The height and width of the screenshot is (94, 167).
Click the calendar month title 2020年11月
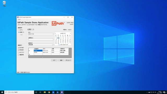[63, 33]
